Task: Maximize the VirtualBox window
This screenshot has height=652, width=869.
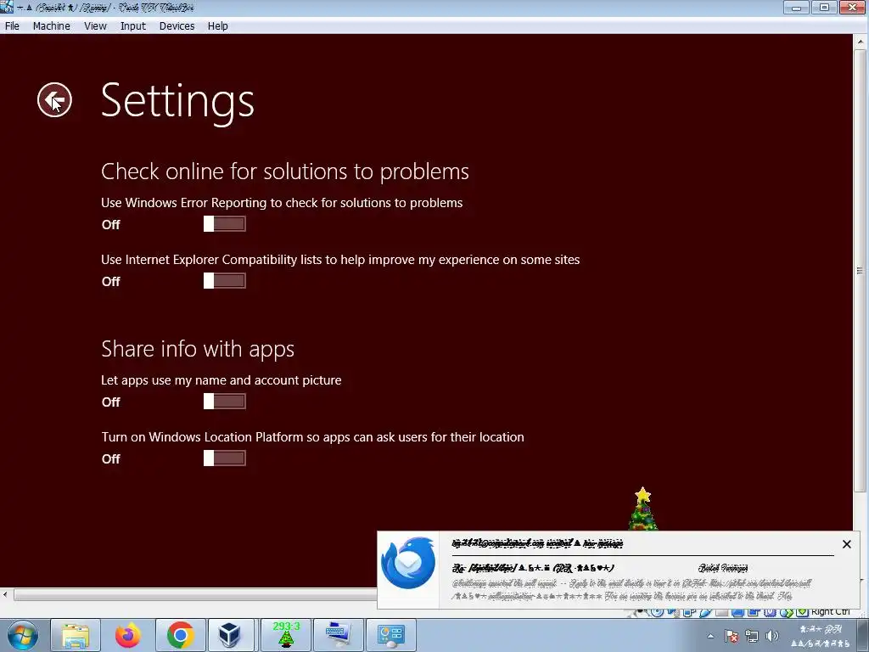Action: pyautogui.click(x=824, y=7)
